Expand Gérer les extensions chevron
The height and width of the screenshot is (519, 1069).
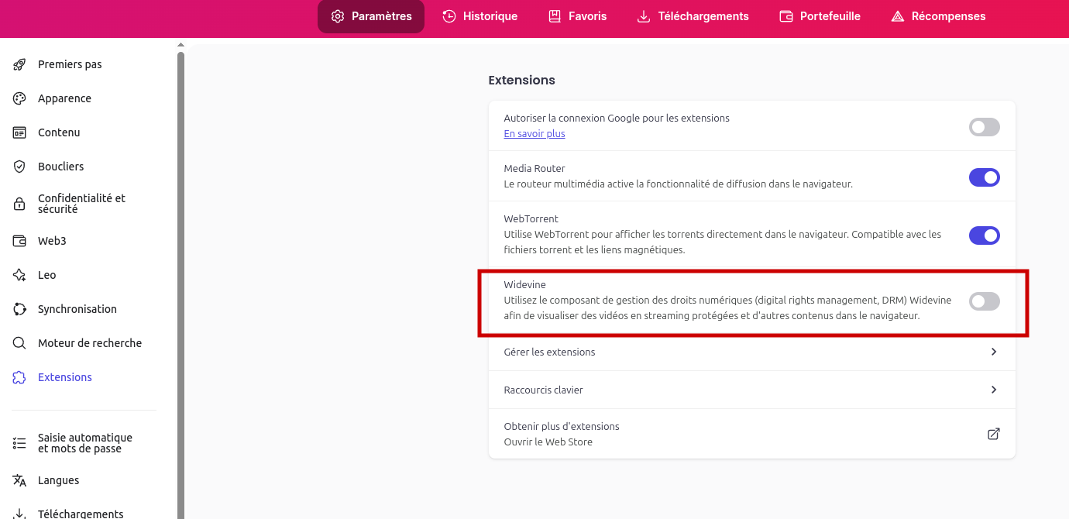coord(994,352)
